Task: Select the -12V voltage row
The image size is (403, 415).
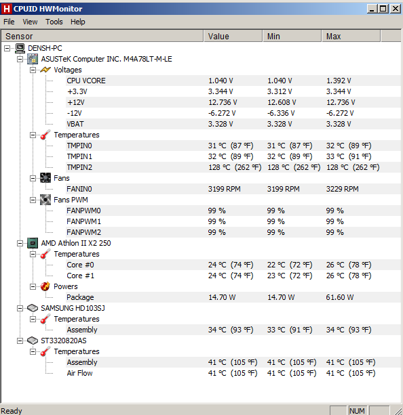Action: 233,113
